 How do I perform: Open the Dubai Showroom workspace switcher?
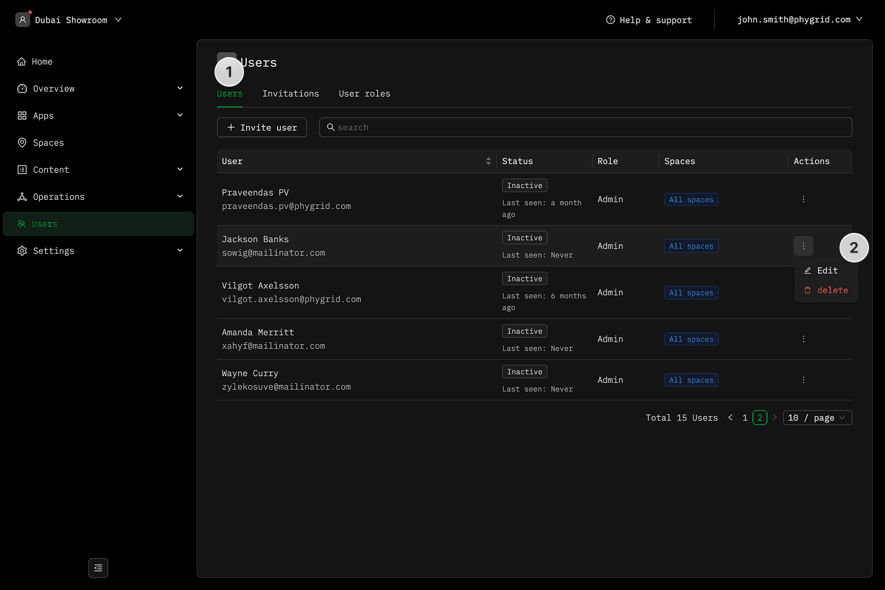[69, 20]
